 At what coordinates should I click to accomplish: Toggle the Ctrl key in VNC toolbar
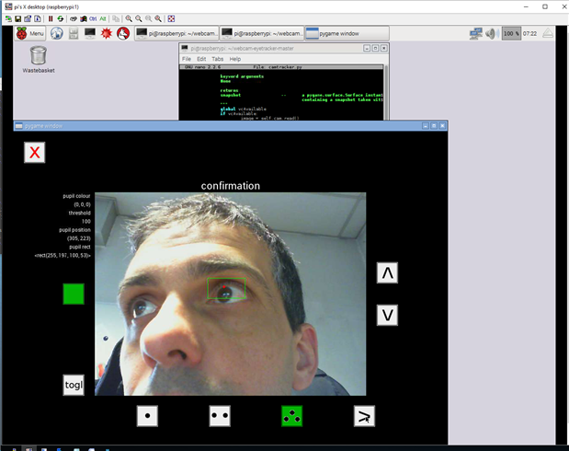(x=93, y=18)
